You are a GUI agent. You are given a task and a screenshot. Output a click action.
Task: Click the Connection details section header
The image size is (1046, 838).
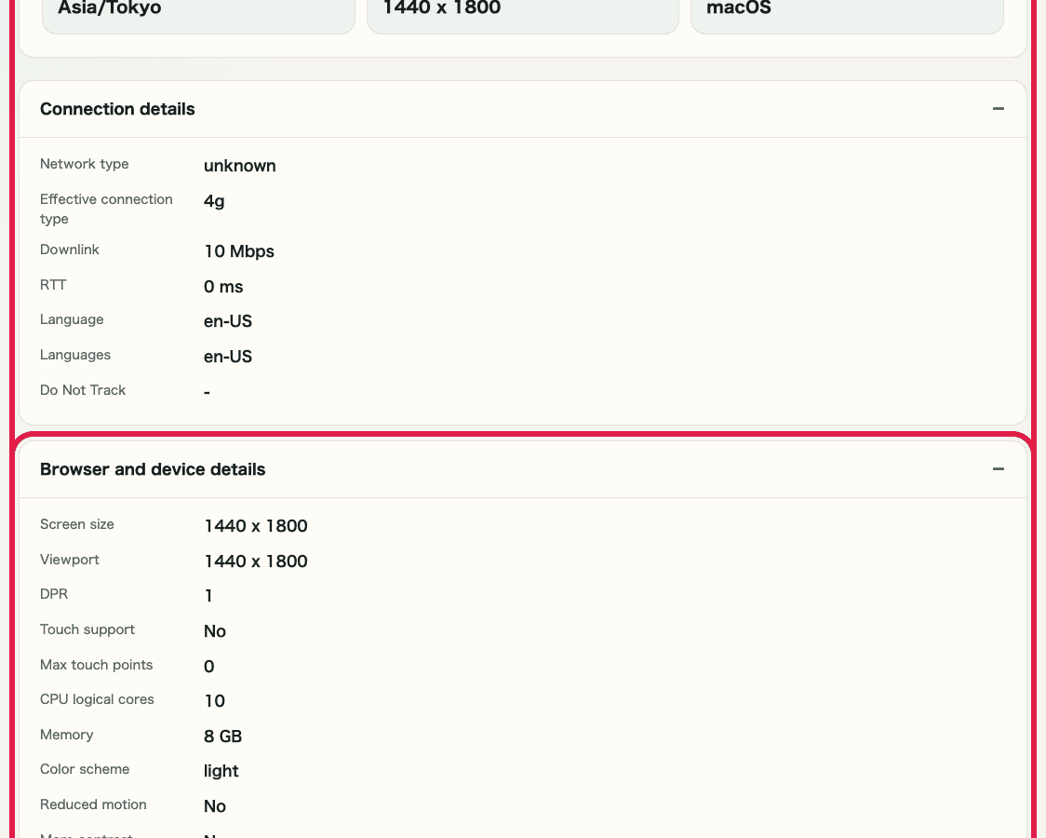[x=117, y=109]
